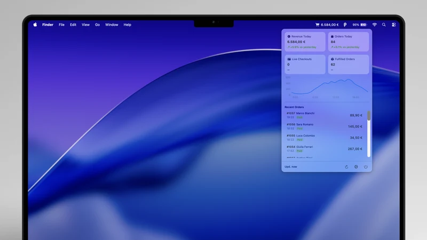Select order #1056 Sara Romano
Image resolution: width=427 pixels, height=240 pixels.
[x=325, y=126]
